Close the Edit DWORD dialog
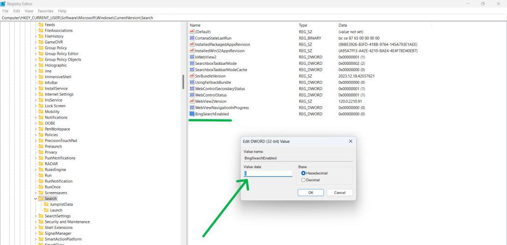 click(x=350, y=141)
